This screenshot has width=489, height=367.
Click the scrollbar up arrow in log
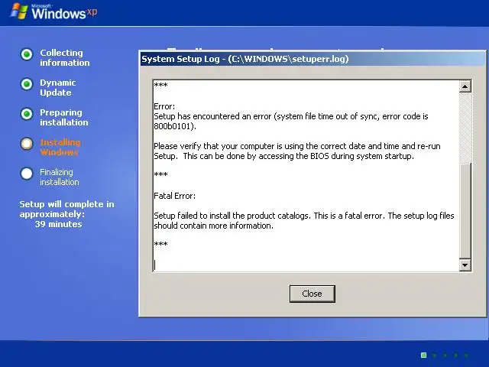[465, 86]
